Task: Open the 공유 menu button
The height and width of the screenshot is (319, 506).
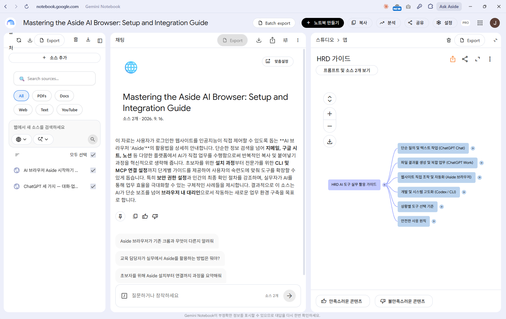Action: coord(416,23)
